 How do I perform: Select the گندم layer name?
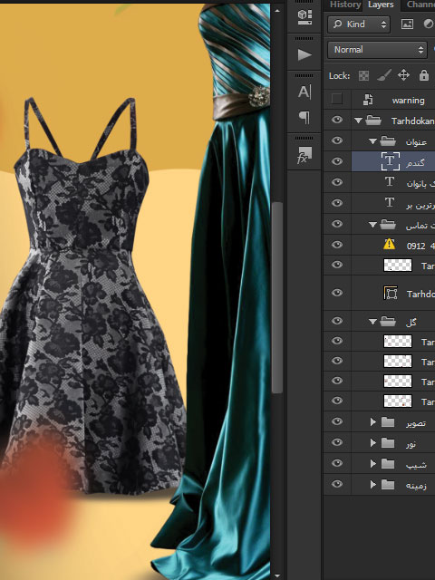point(415,162)
